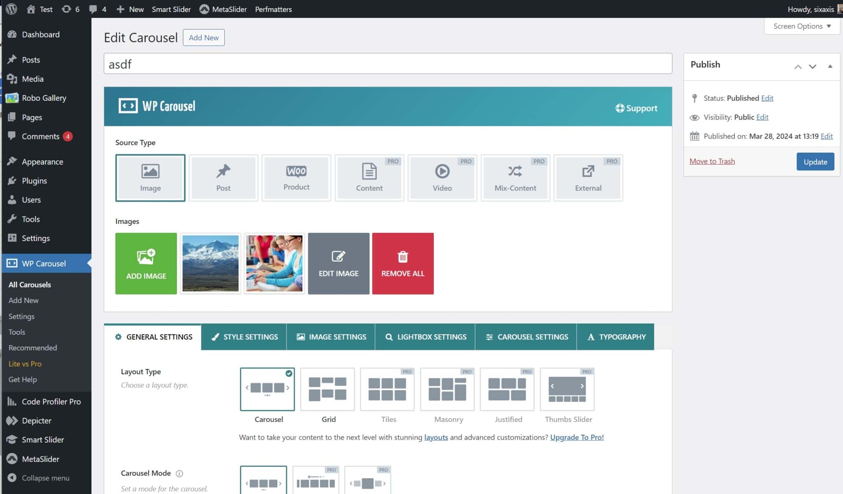Click the blue Update button

[815, 162]
